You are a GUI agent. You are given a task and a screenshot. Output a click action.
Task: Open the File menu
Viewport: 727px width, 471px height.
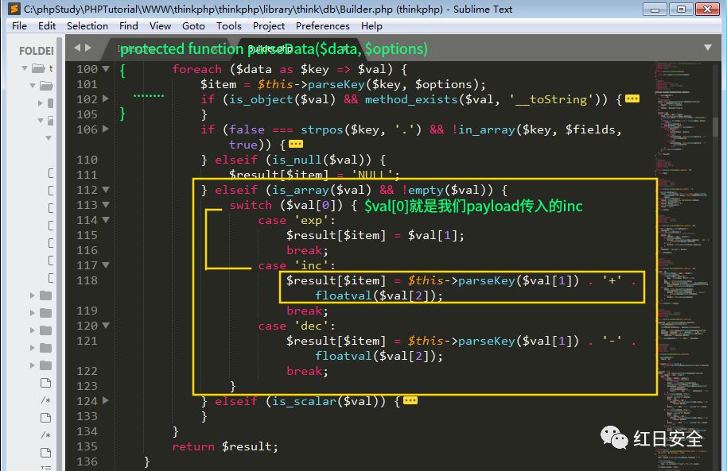[x=19, y=26]
